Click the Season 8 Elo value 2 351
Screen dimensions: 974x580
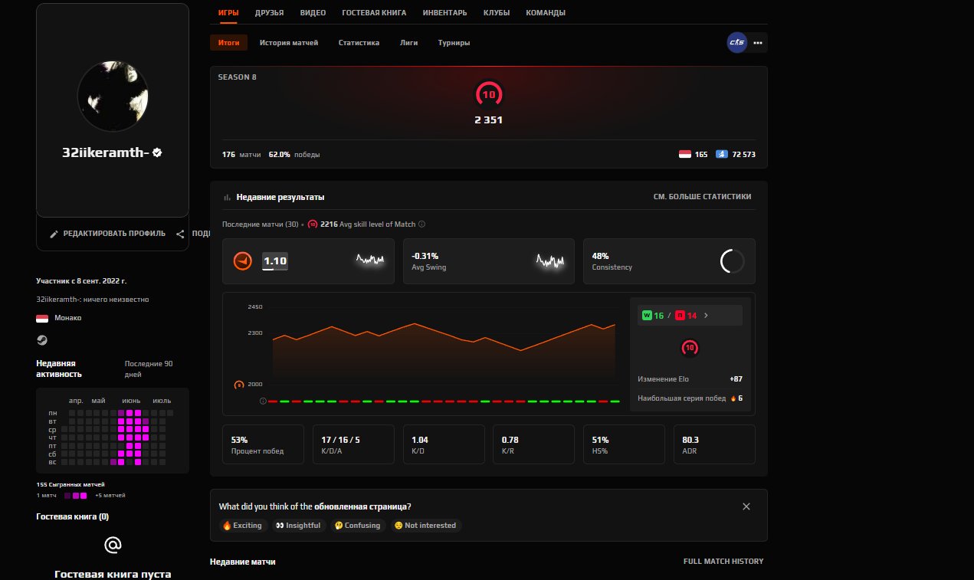tap(489, 120)
